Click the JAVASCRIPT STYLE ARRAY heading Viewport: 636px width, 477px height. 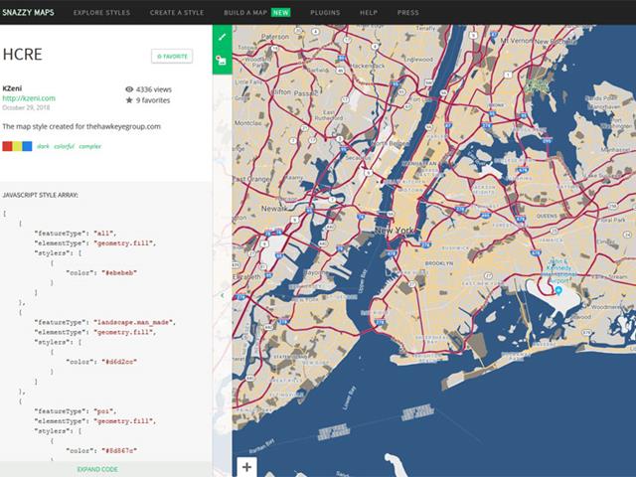[x=40, y=195]
